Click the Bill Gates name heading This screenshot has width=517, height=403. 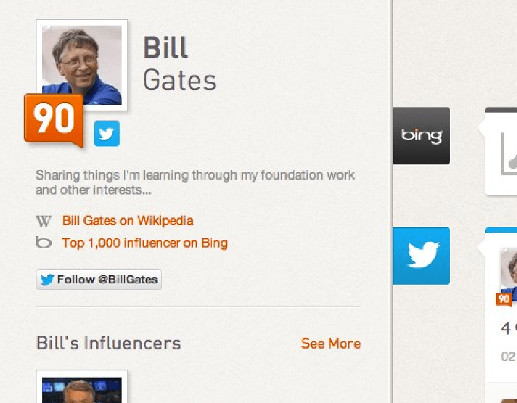click(179, 65)
